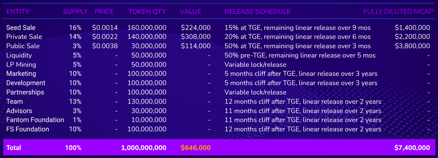Select the PRICE column header
438x158 pixels.
[x=104, y=12]
